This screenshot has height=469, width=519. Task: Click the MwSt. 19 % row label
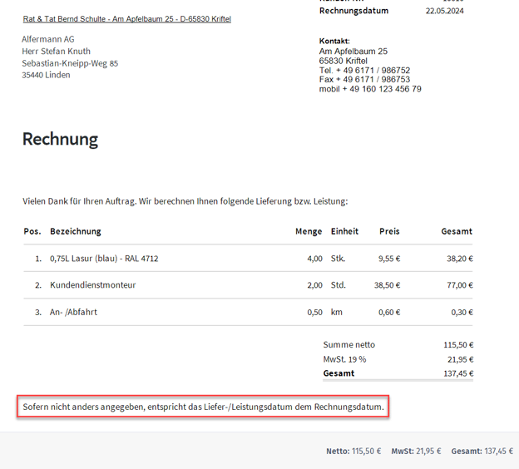tap(344, 359)
